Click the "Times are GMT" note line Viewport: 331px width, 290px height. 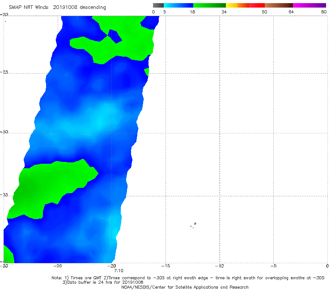click(188, 278)
